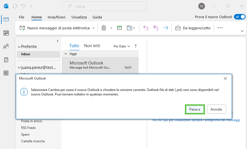Viewport: 247px width, 149px height.
Task: Expand the Delete options dropdown arrow
Action: [x=111, y=28]
